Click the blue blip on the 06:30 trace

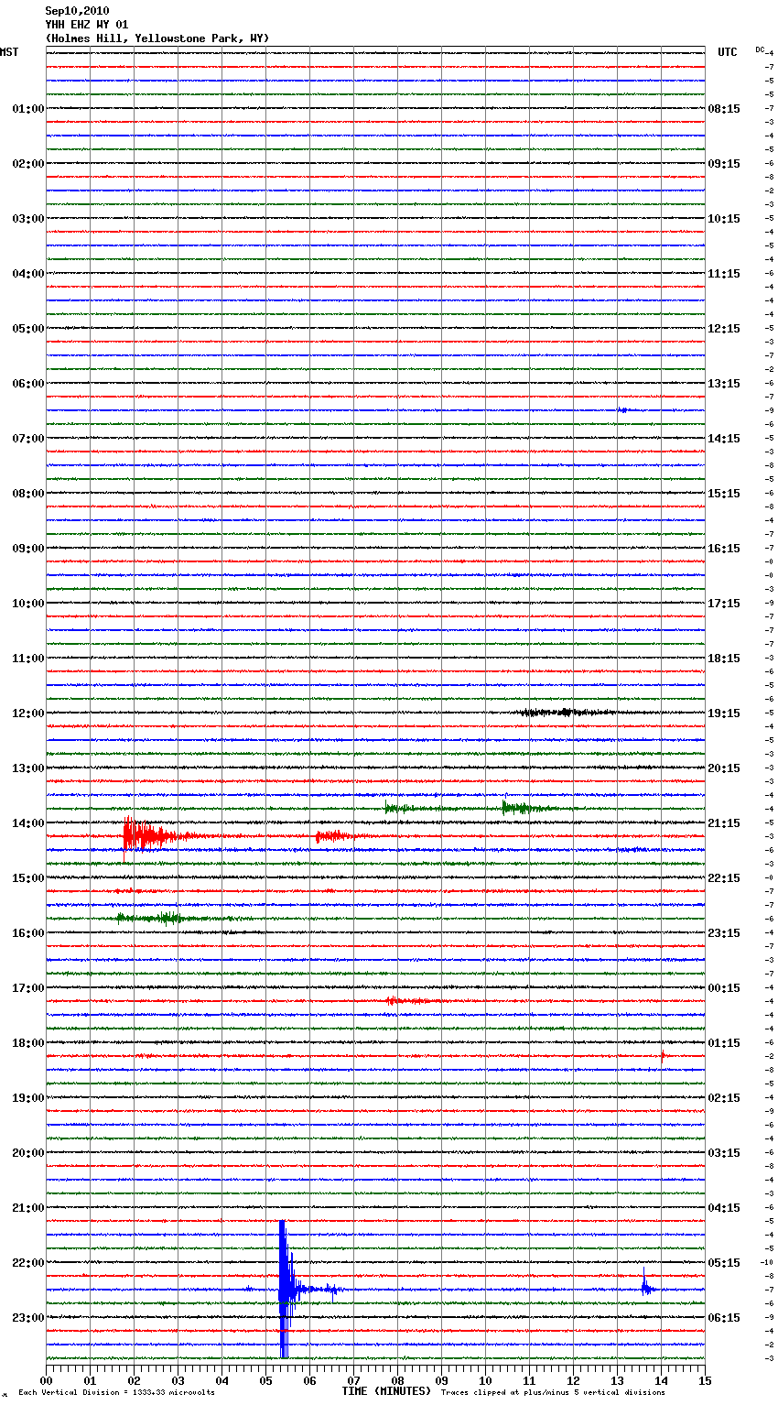pos(621,410)
